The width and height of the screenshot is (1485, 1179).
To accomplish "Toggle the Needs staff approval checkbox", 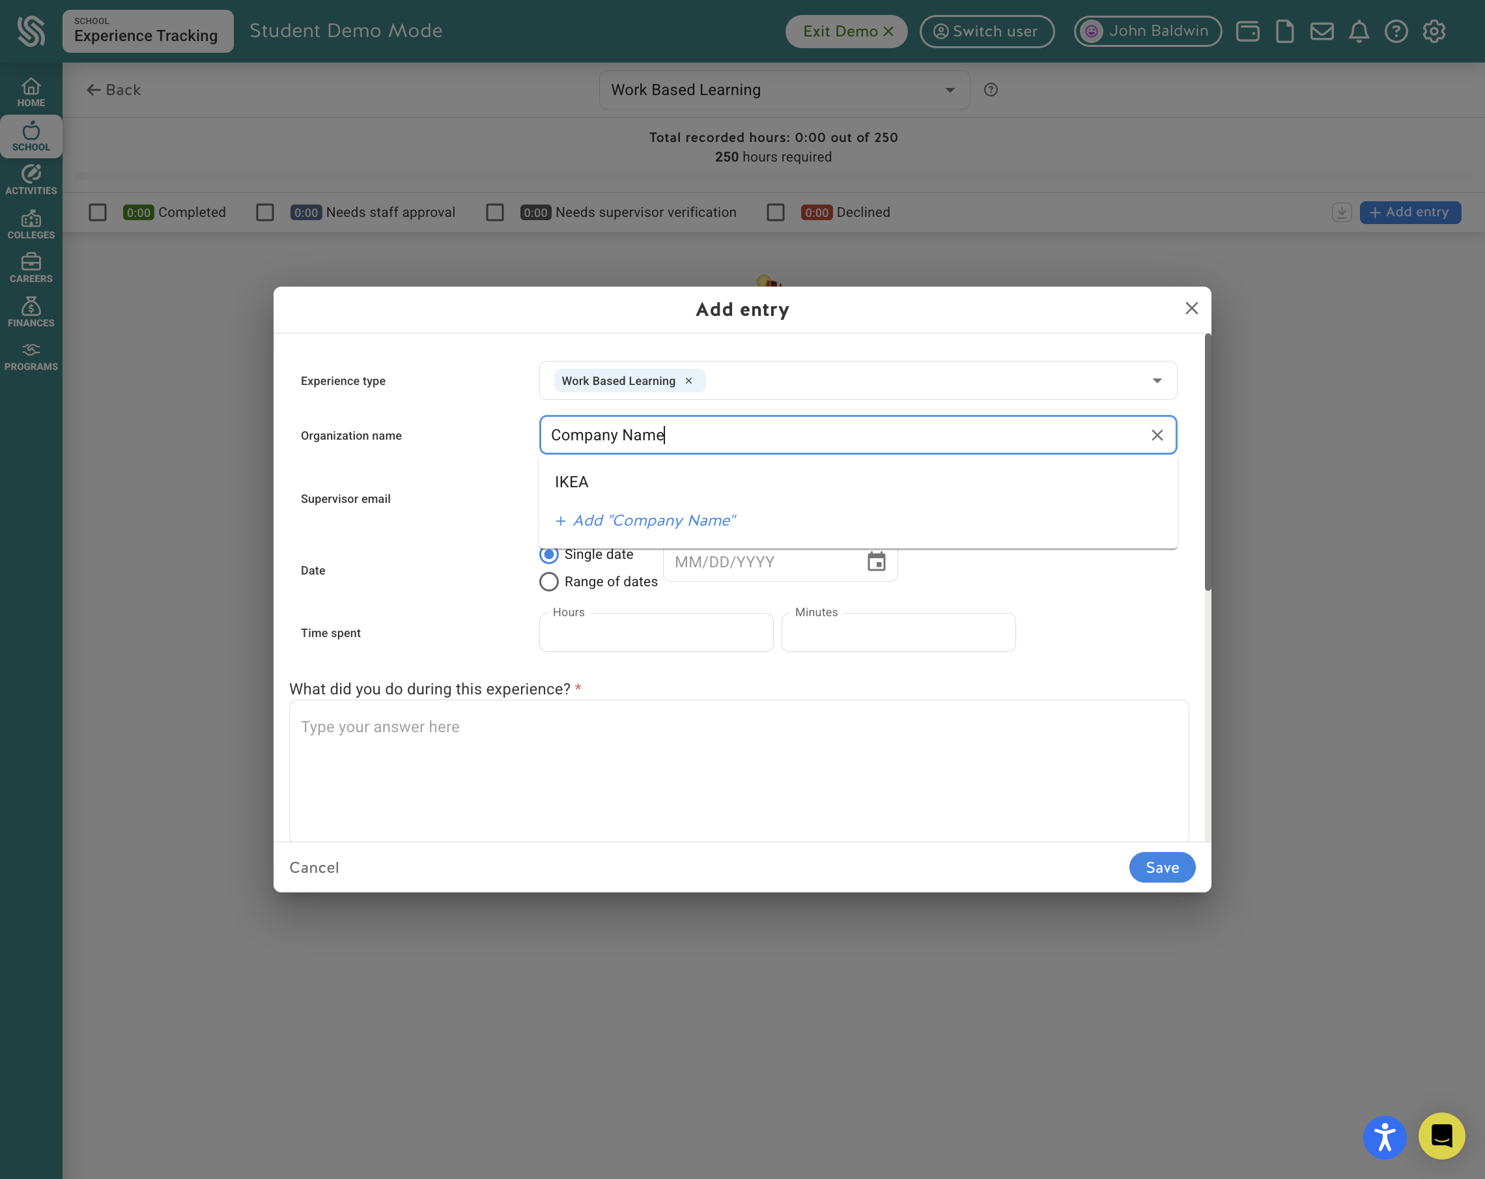I will coord(265,212).
